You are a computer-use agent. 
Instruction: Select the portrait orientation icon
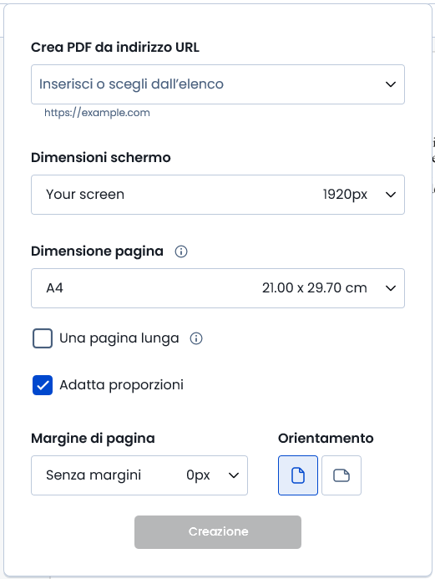click(x=298, y=475)
